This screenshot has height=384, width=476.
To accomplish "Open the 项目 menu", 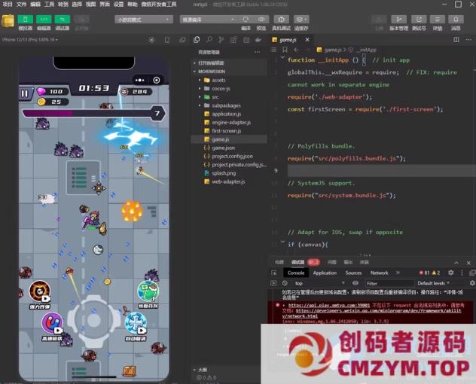I will (8, 5).
